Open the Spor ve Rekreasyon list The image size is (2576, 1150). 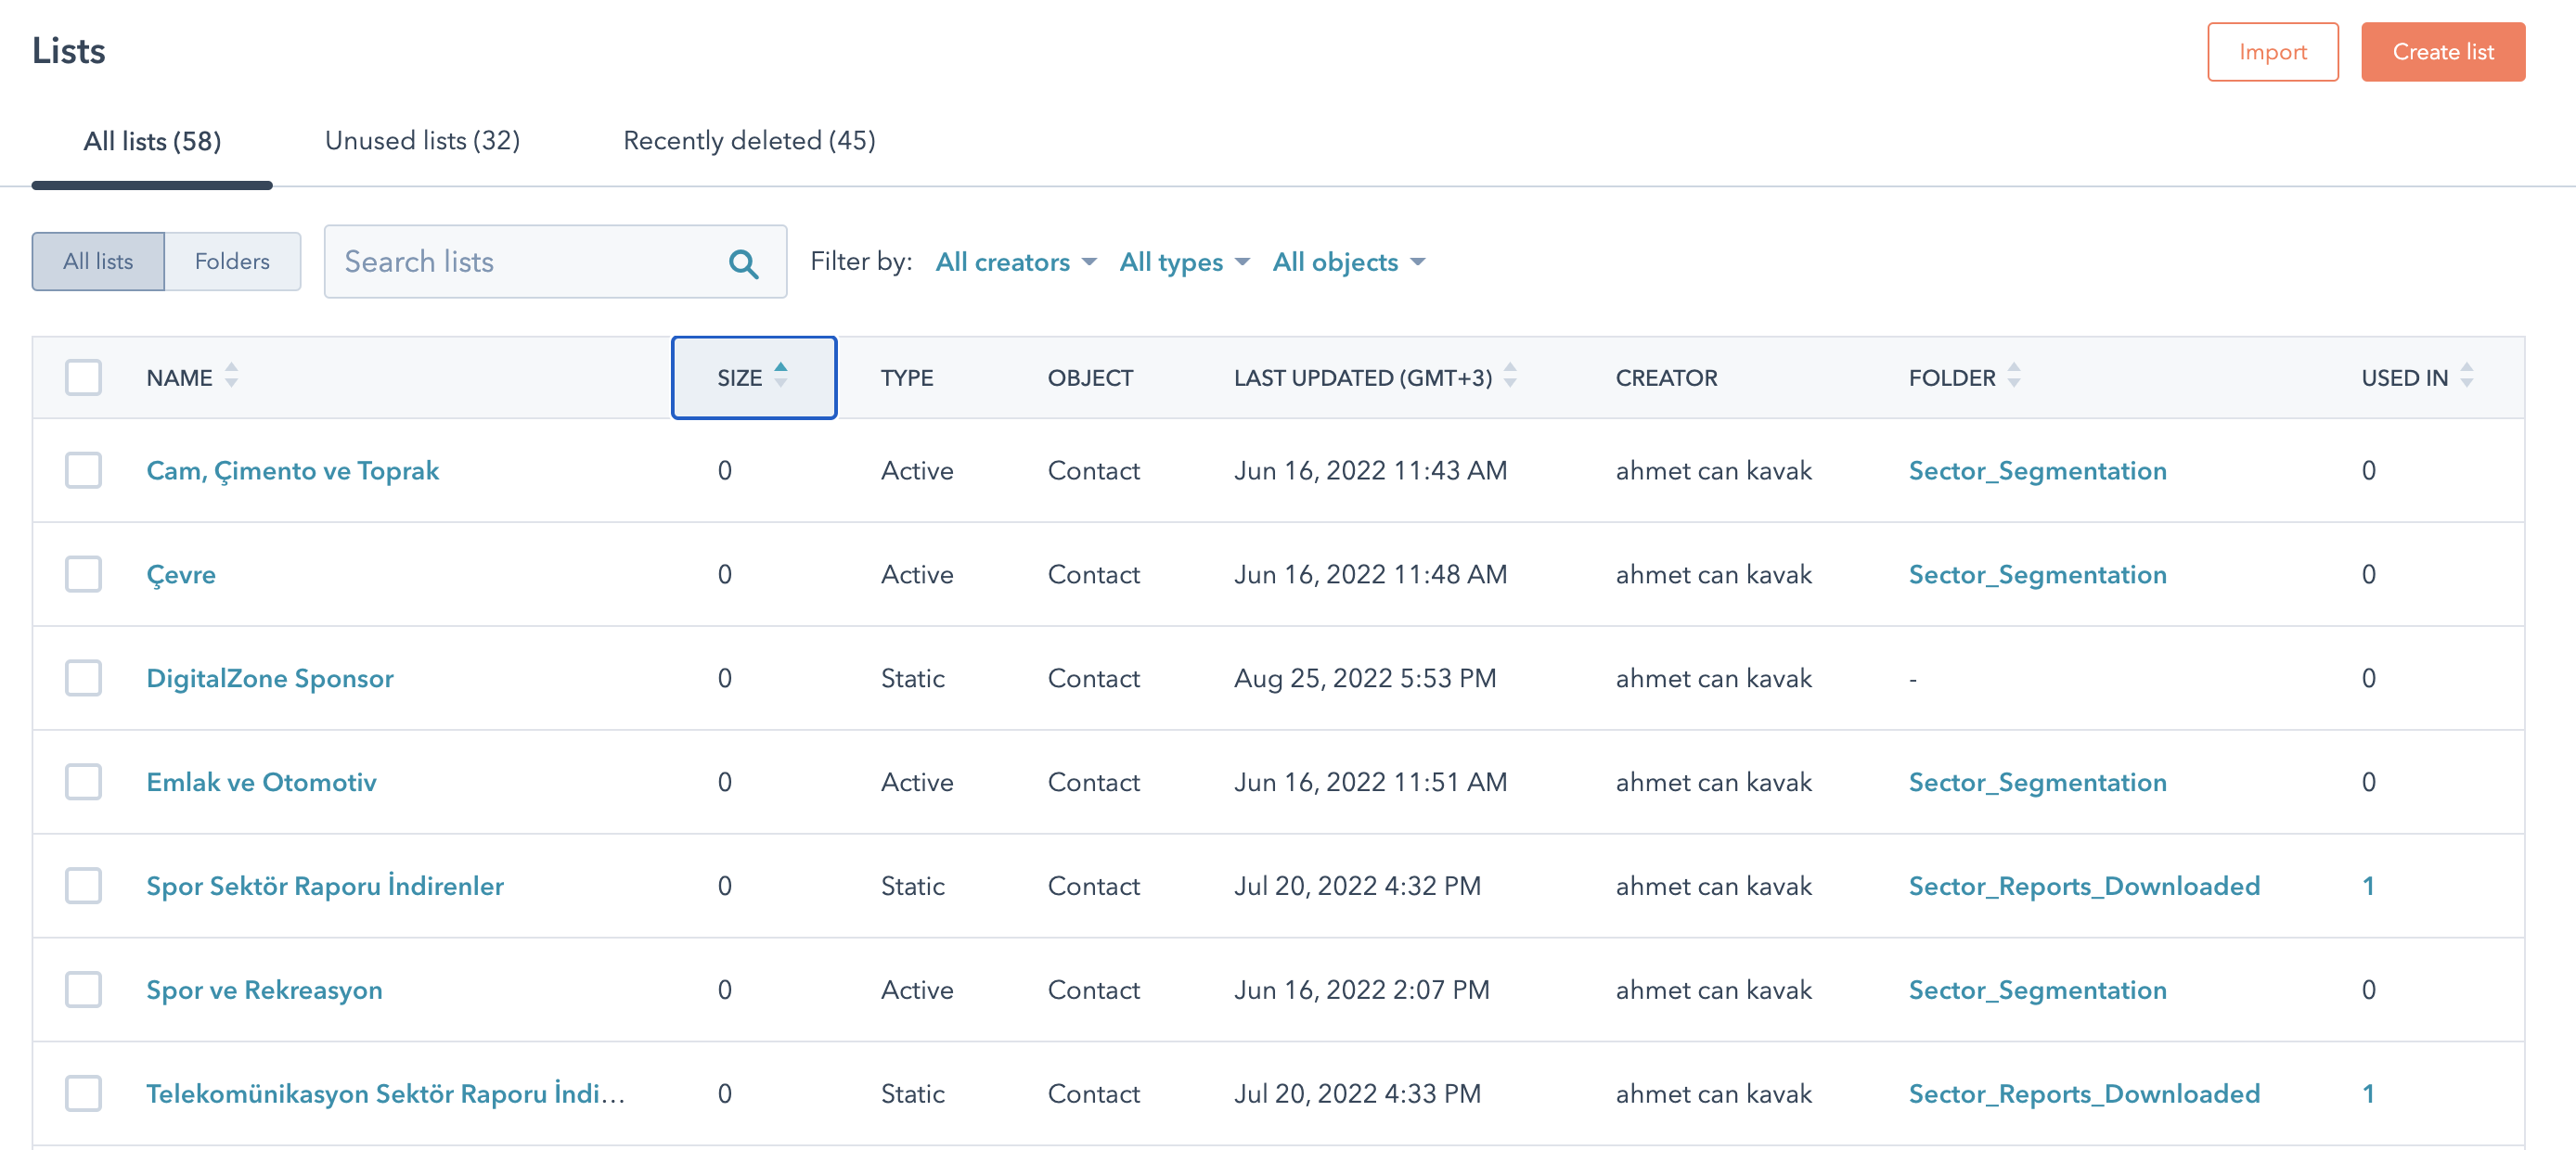click(x=264, y=990)
